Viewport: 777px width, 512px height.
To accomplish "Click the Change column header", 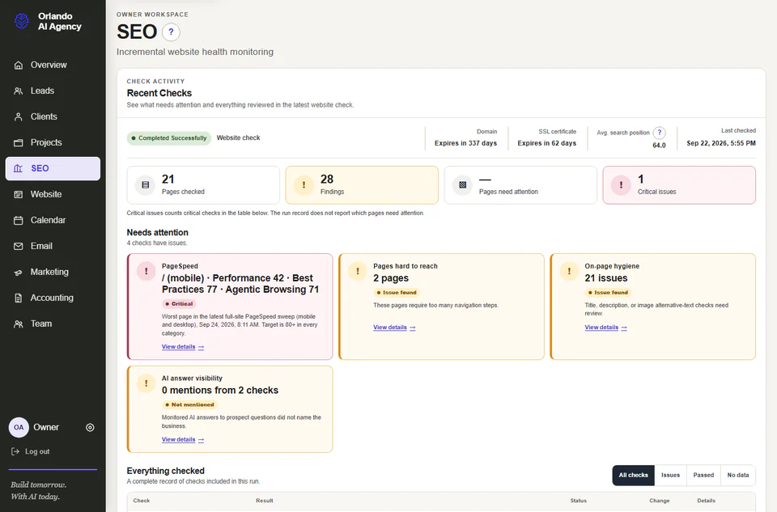I will pos(660,501).
